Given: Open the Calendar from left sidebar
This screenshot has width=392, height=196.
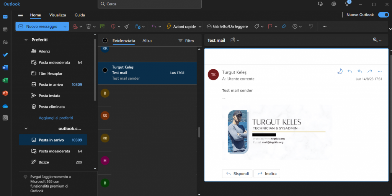Looking at the screenshot, I should [5, 29].
